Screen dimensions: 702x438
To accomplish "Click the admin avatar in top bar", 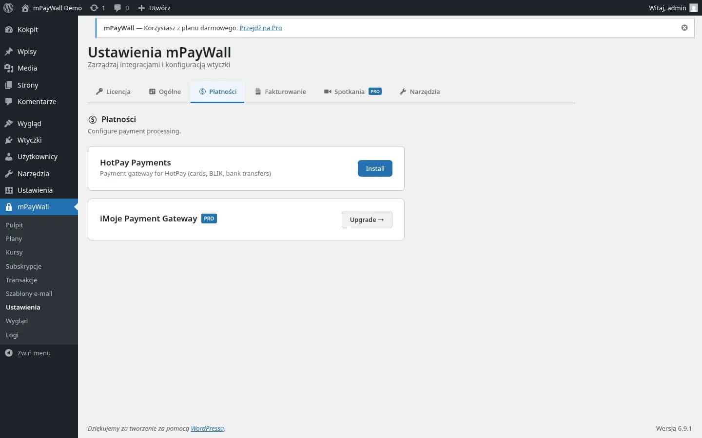I will click(693, 8).
